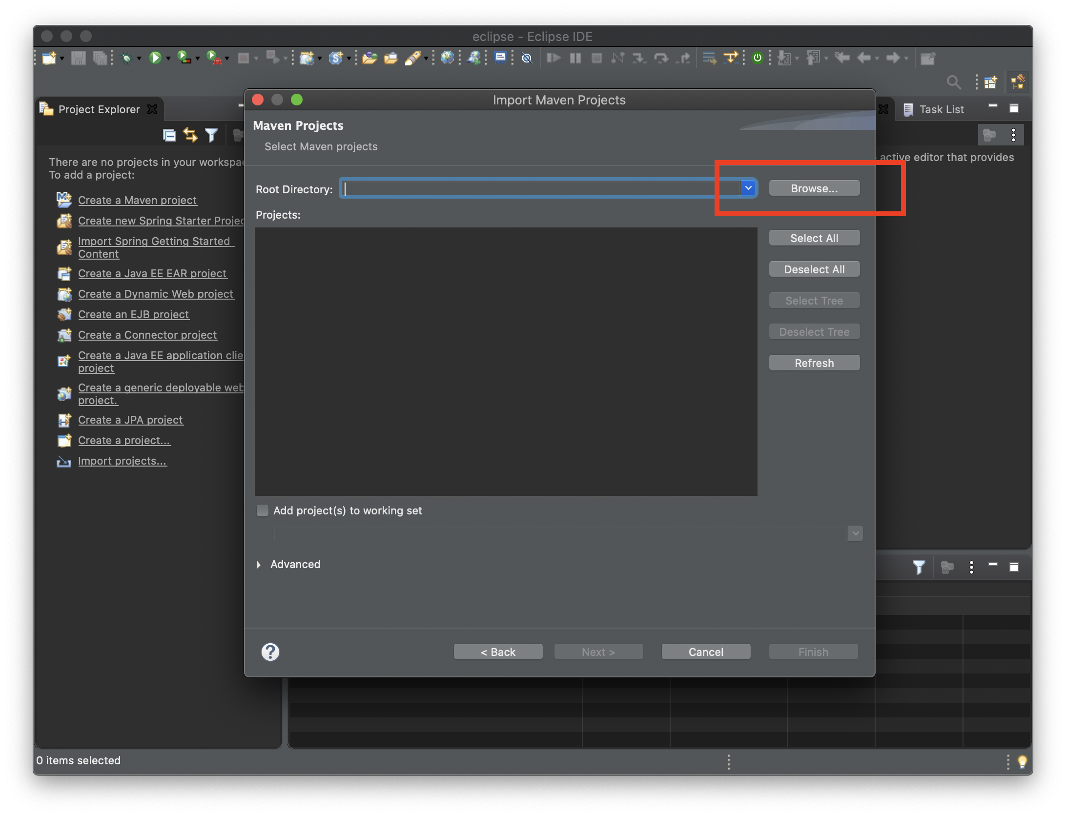This screenshot has height=816, width=1066.
Task: Open the Root Directory dropdown arrow
Action: pos(748,188)
